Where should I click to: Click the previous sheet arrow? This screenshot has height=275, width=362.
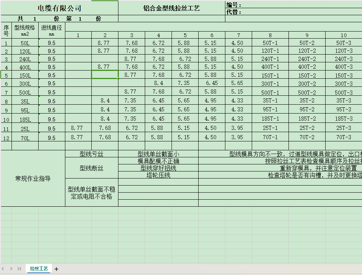(x=3, y=269)
